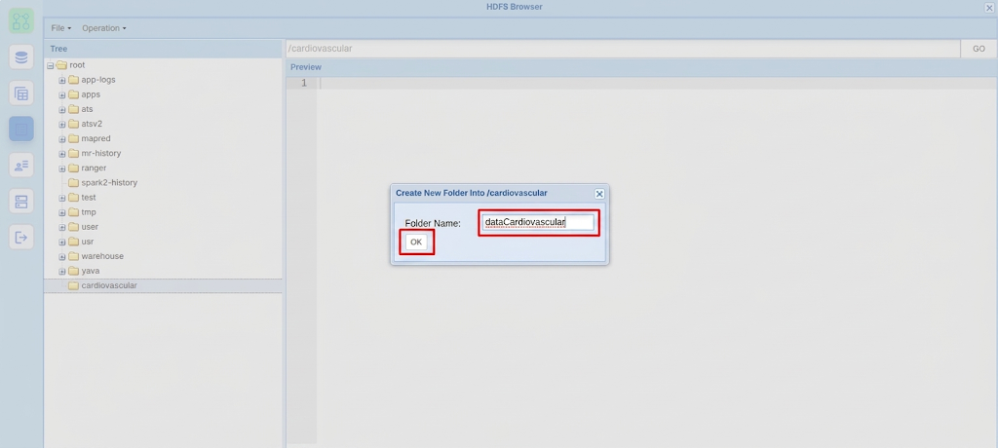Expand the tmp folder node
This screenshot has height=448, width=998.
tap(62, 212)
